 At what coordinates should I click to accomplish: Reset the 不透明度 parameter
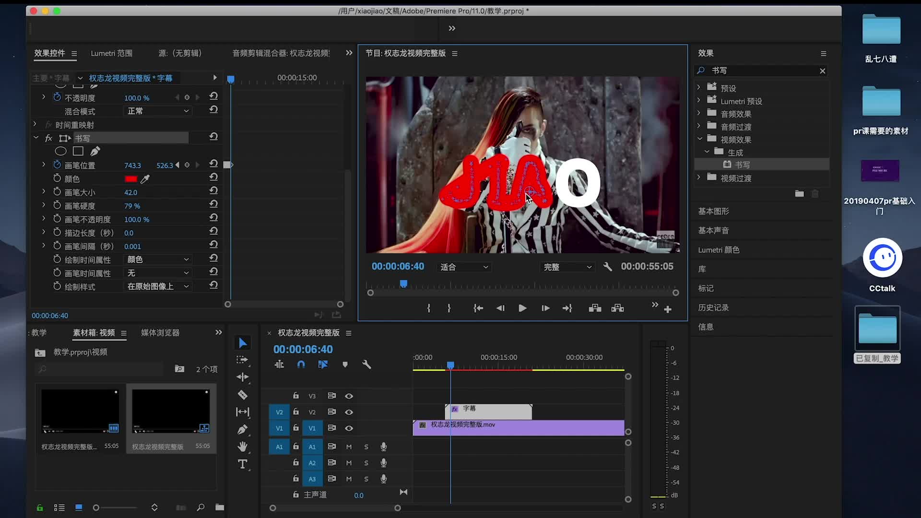213,96
